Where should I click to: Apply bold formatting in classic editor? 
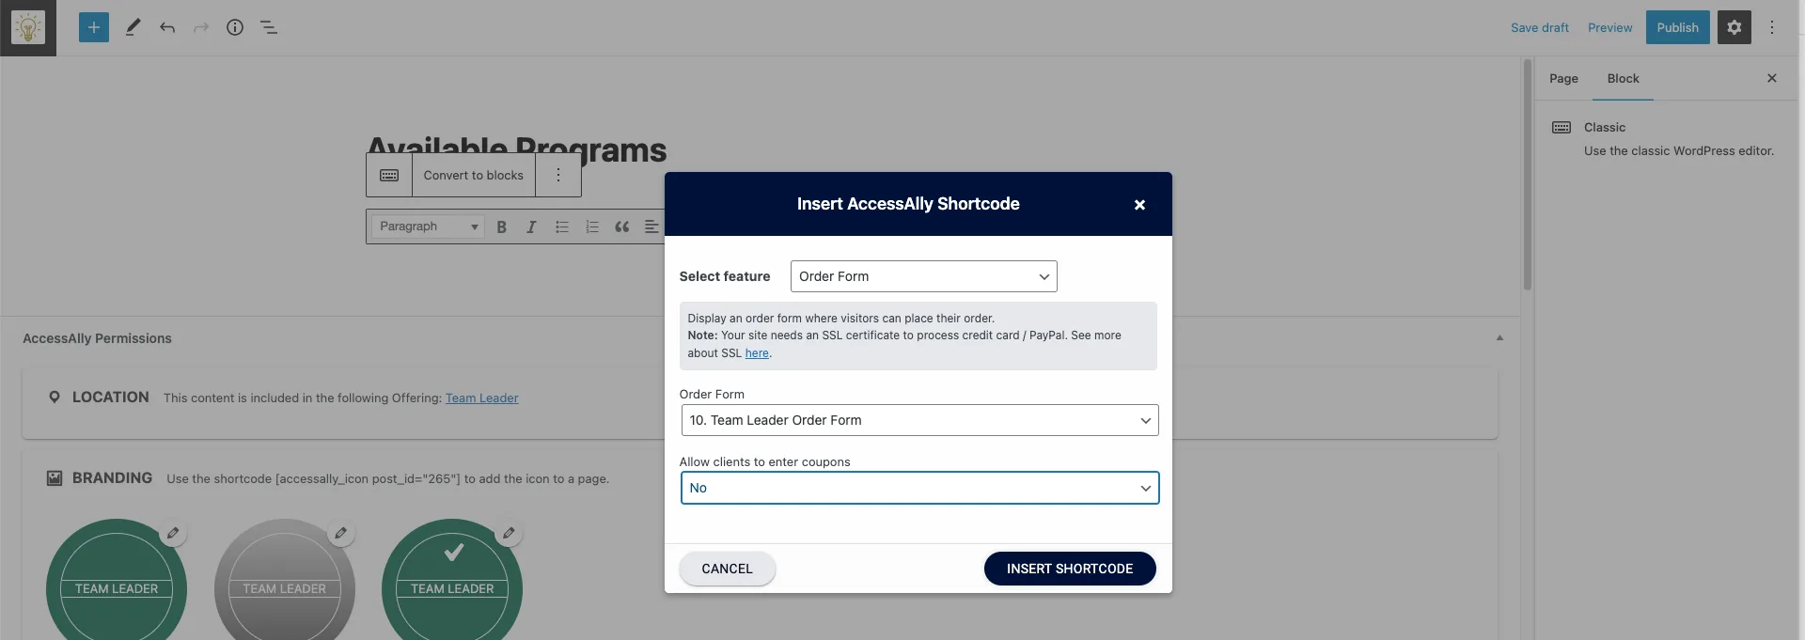pyautogui.click(x=502, y=226)
